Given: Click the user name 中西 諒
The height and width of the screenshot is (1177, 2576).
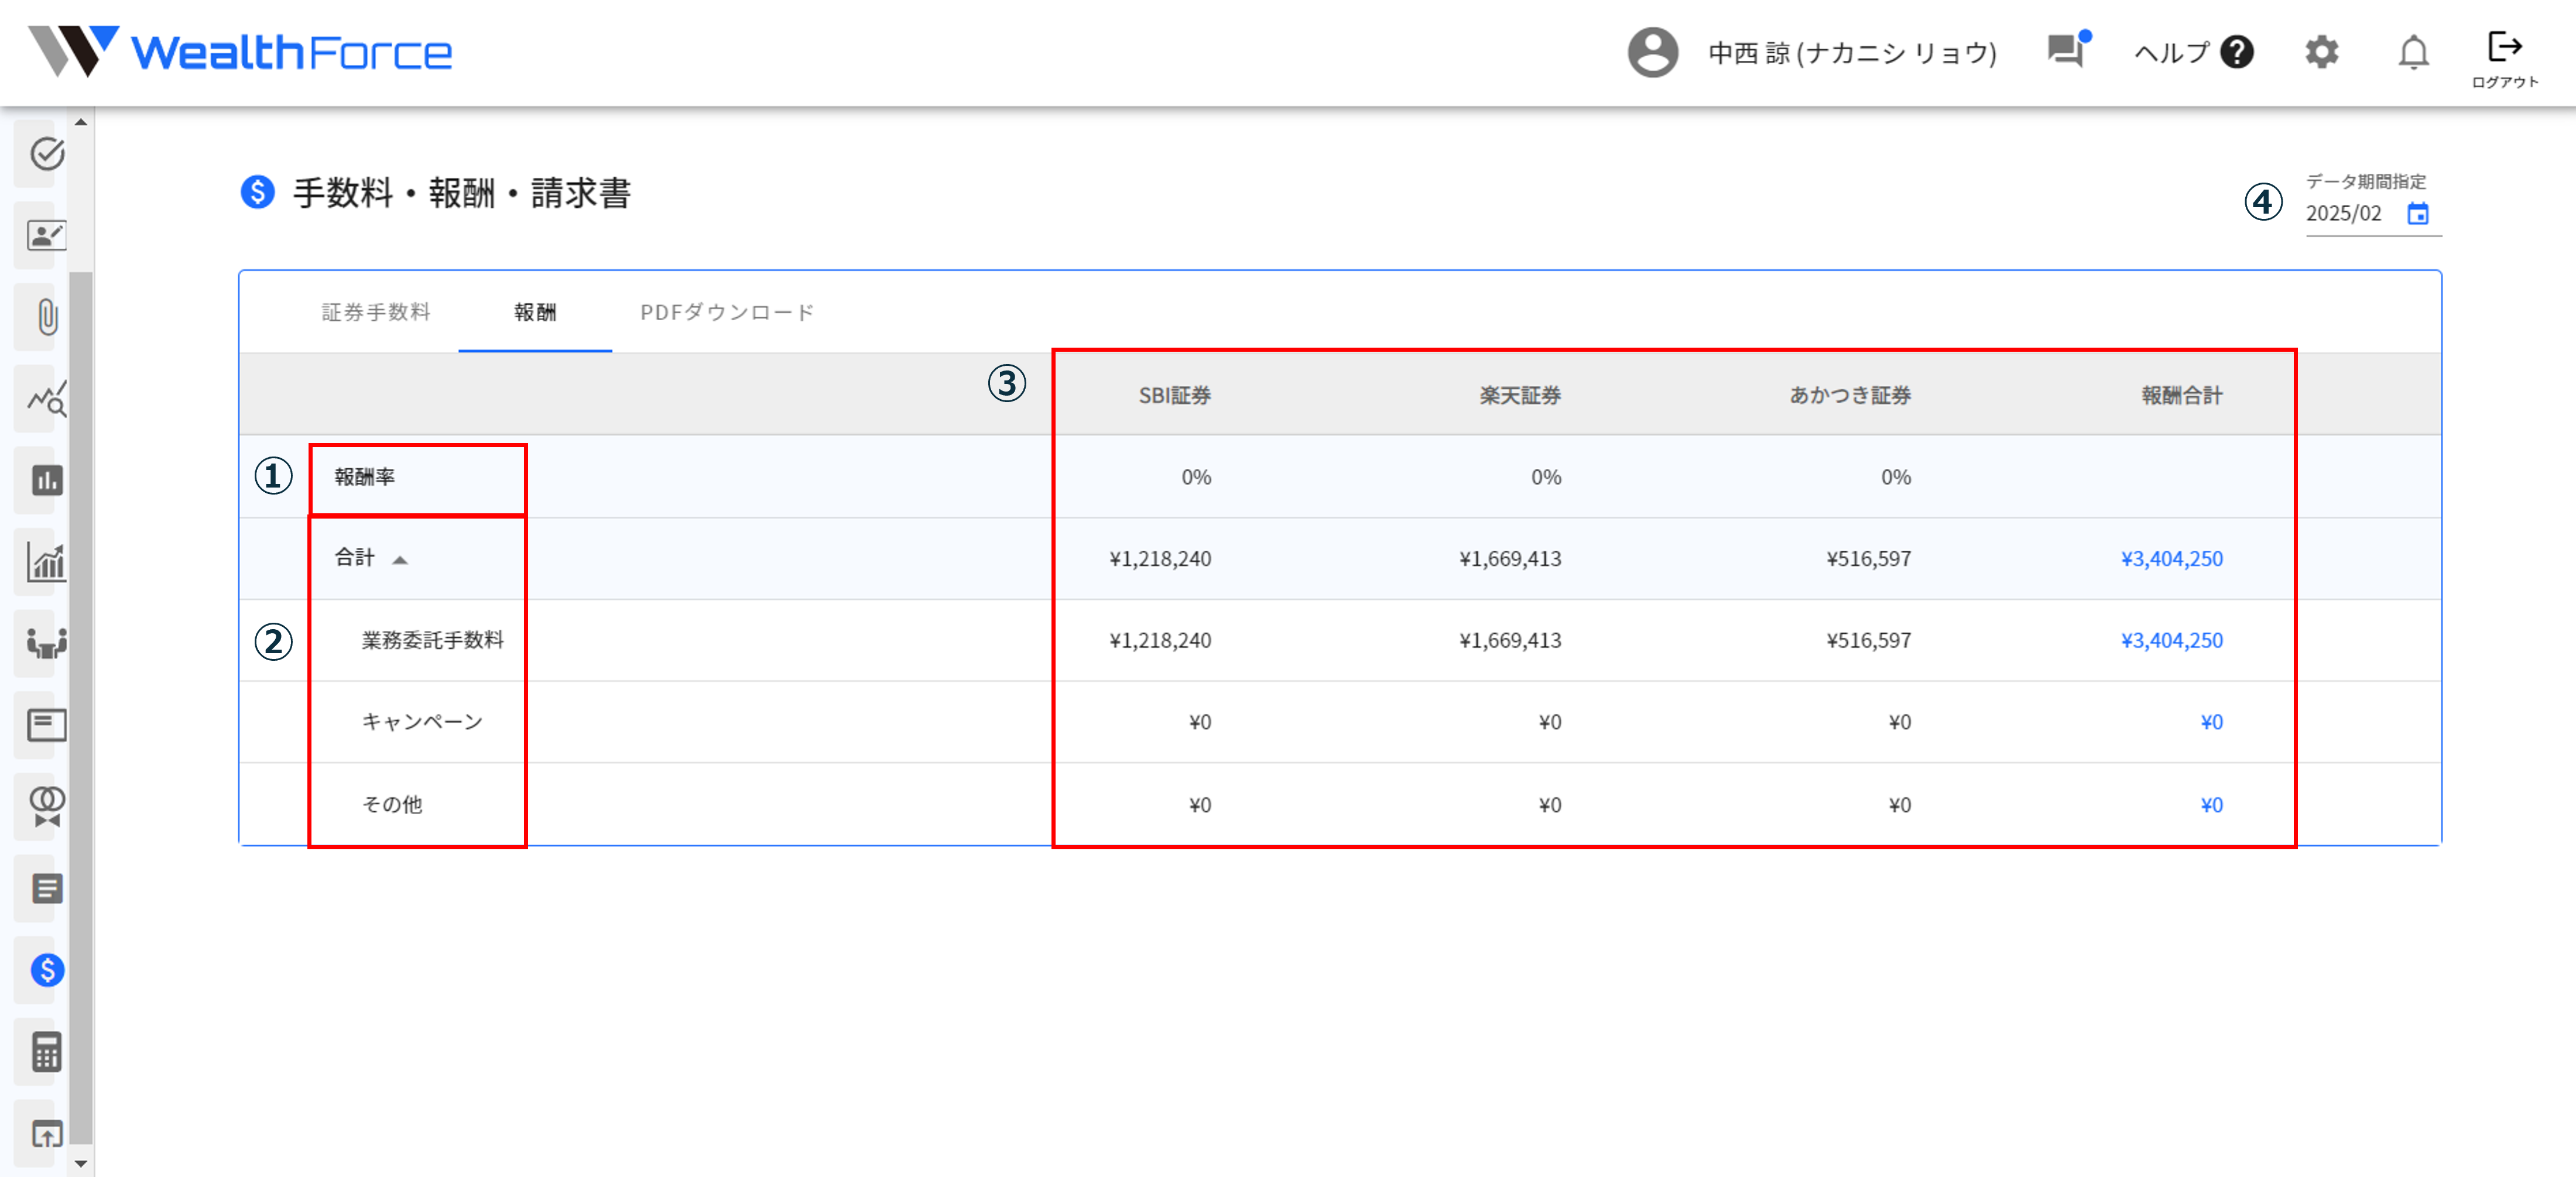Looking at the screenshot, I should 1852,52.
